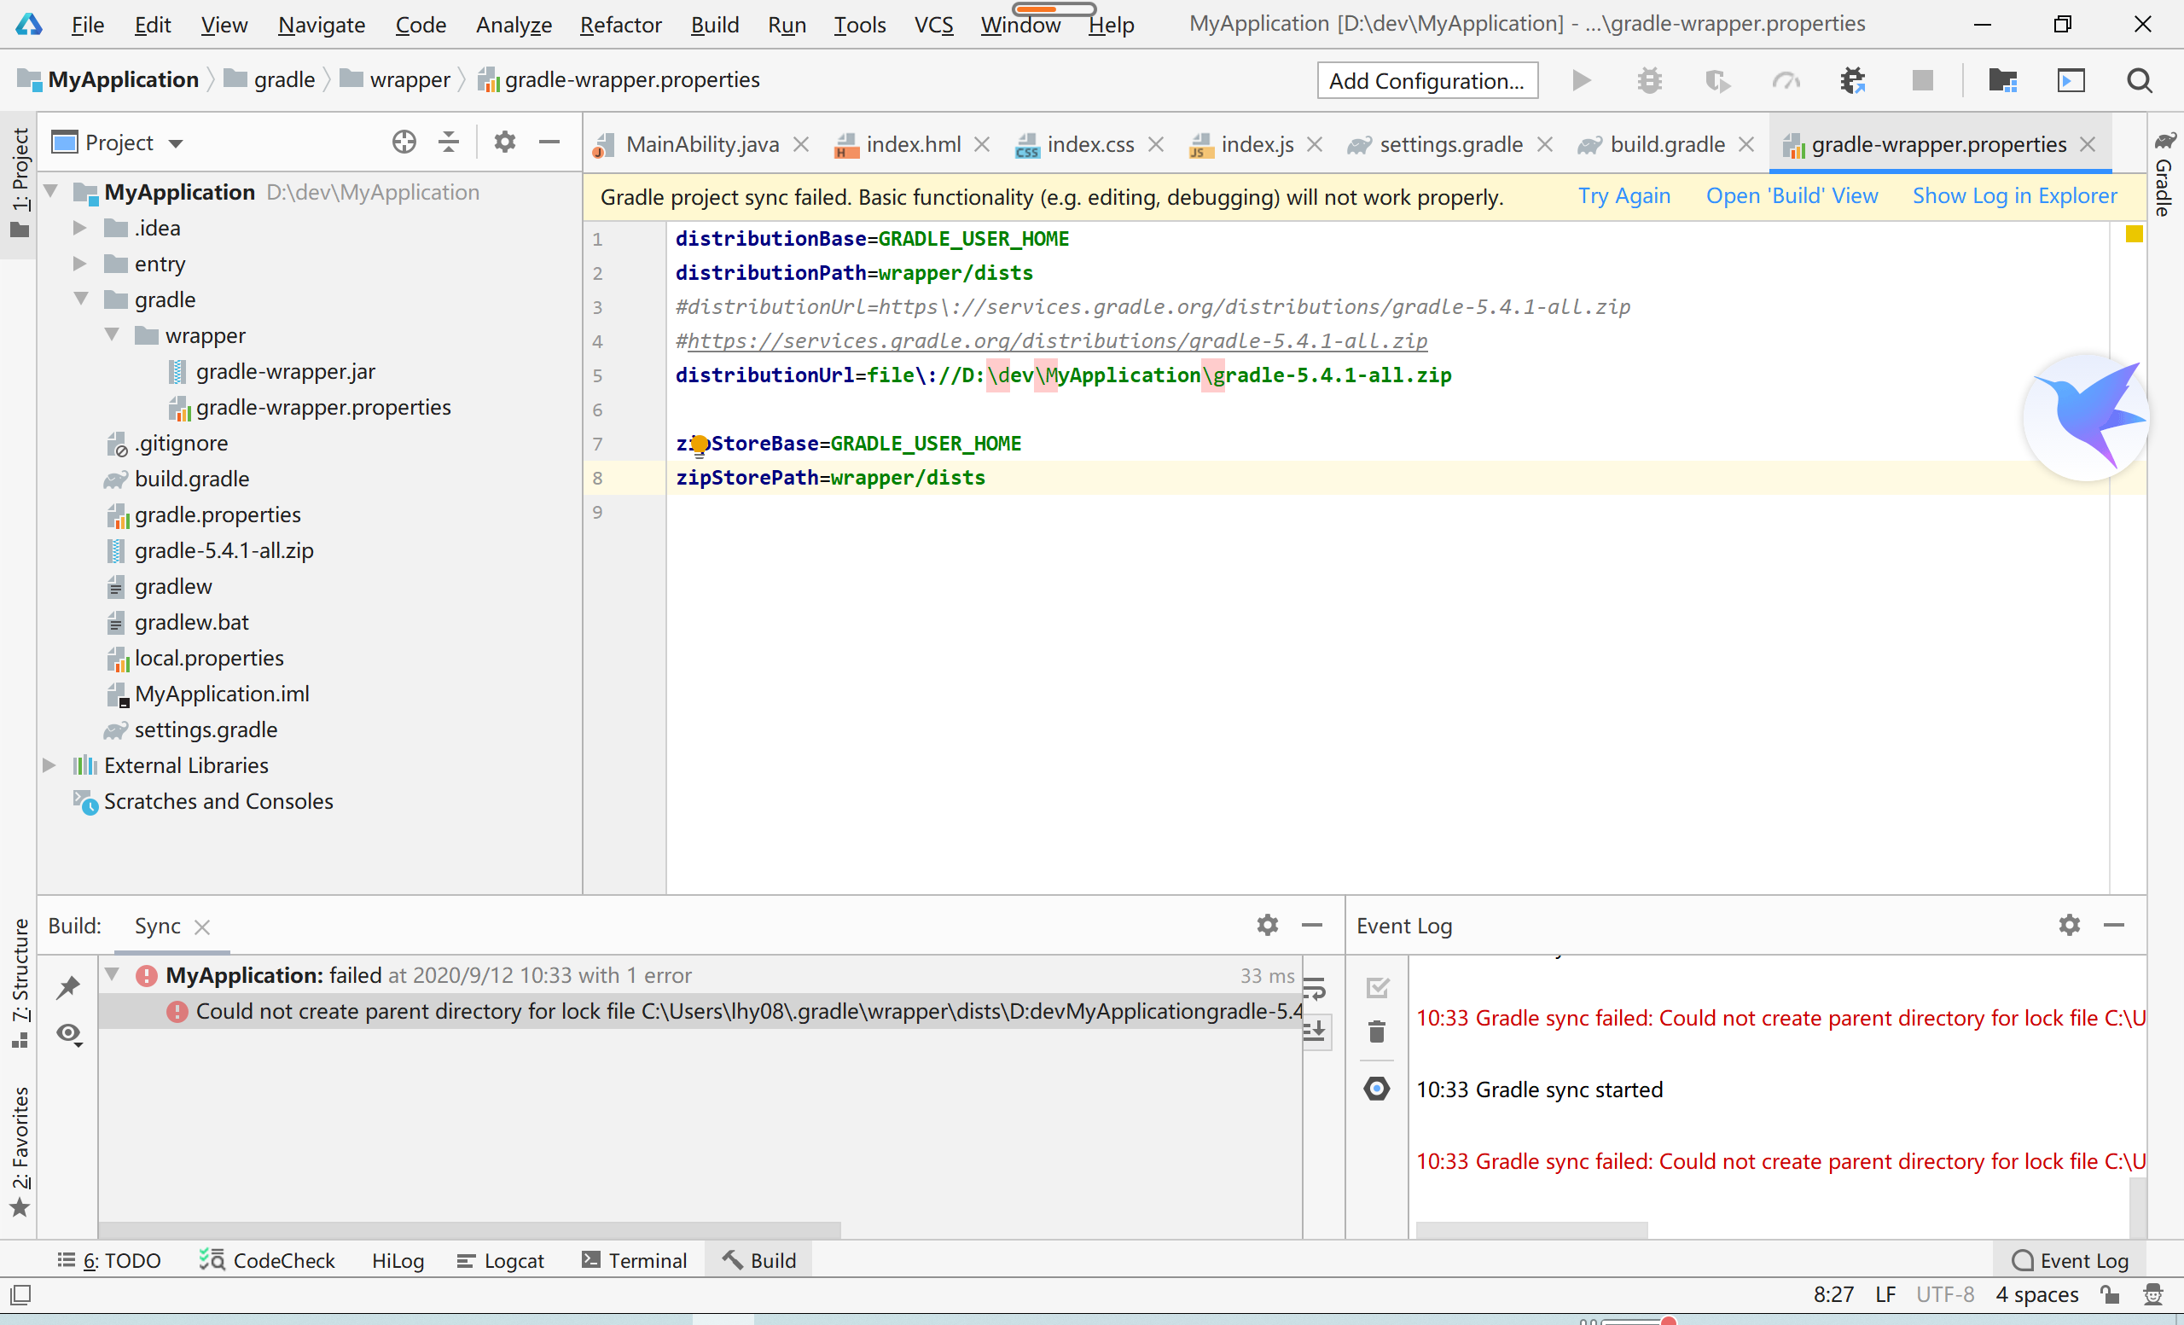
Task: Open the VCS menu
Action: point(933,24)
